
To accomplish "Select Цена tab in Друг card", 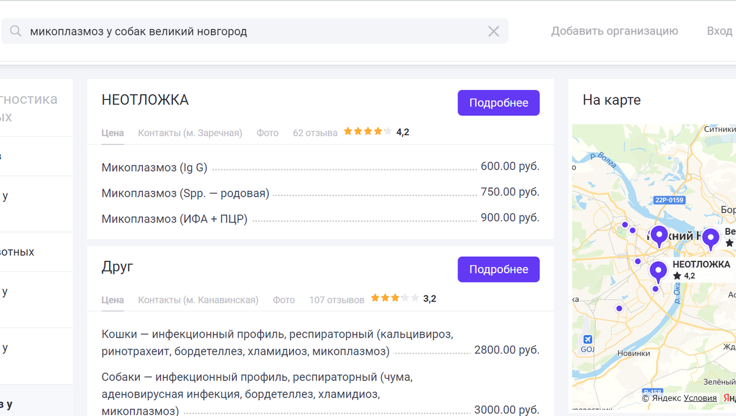I will (x=113, y=300).
